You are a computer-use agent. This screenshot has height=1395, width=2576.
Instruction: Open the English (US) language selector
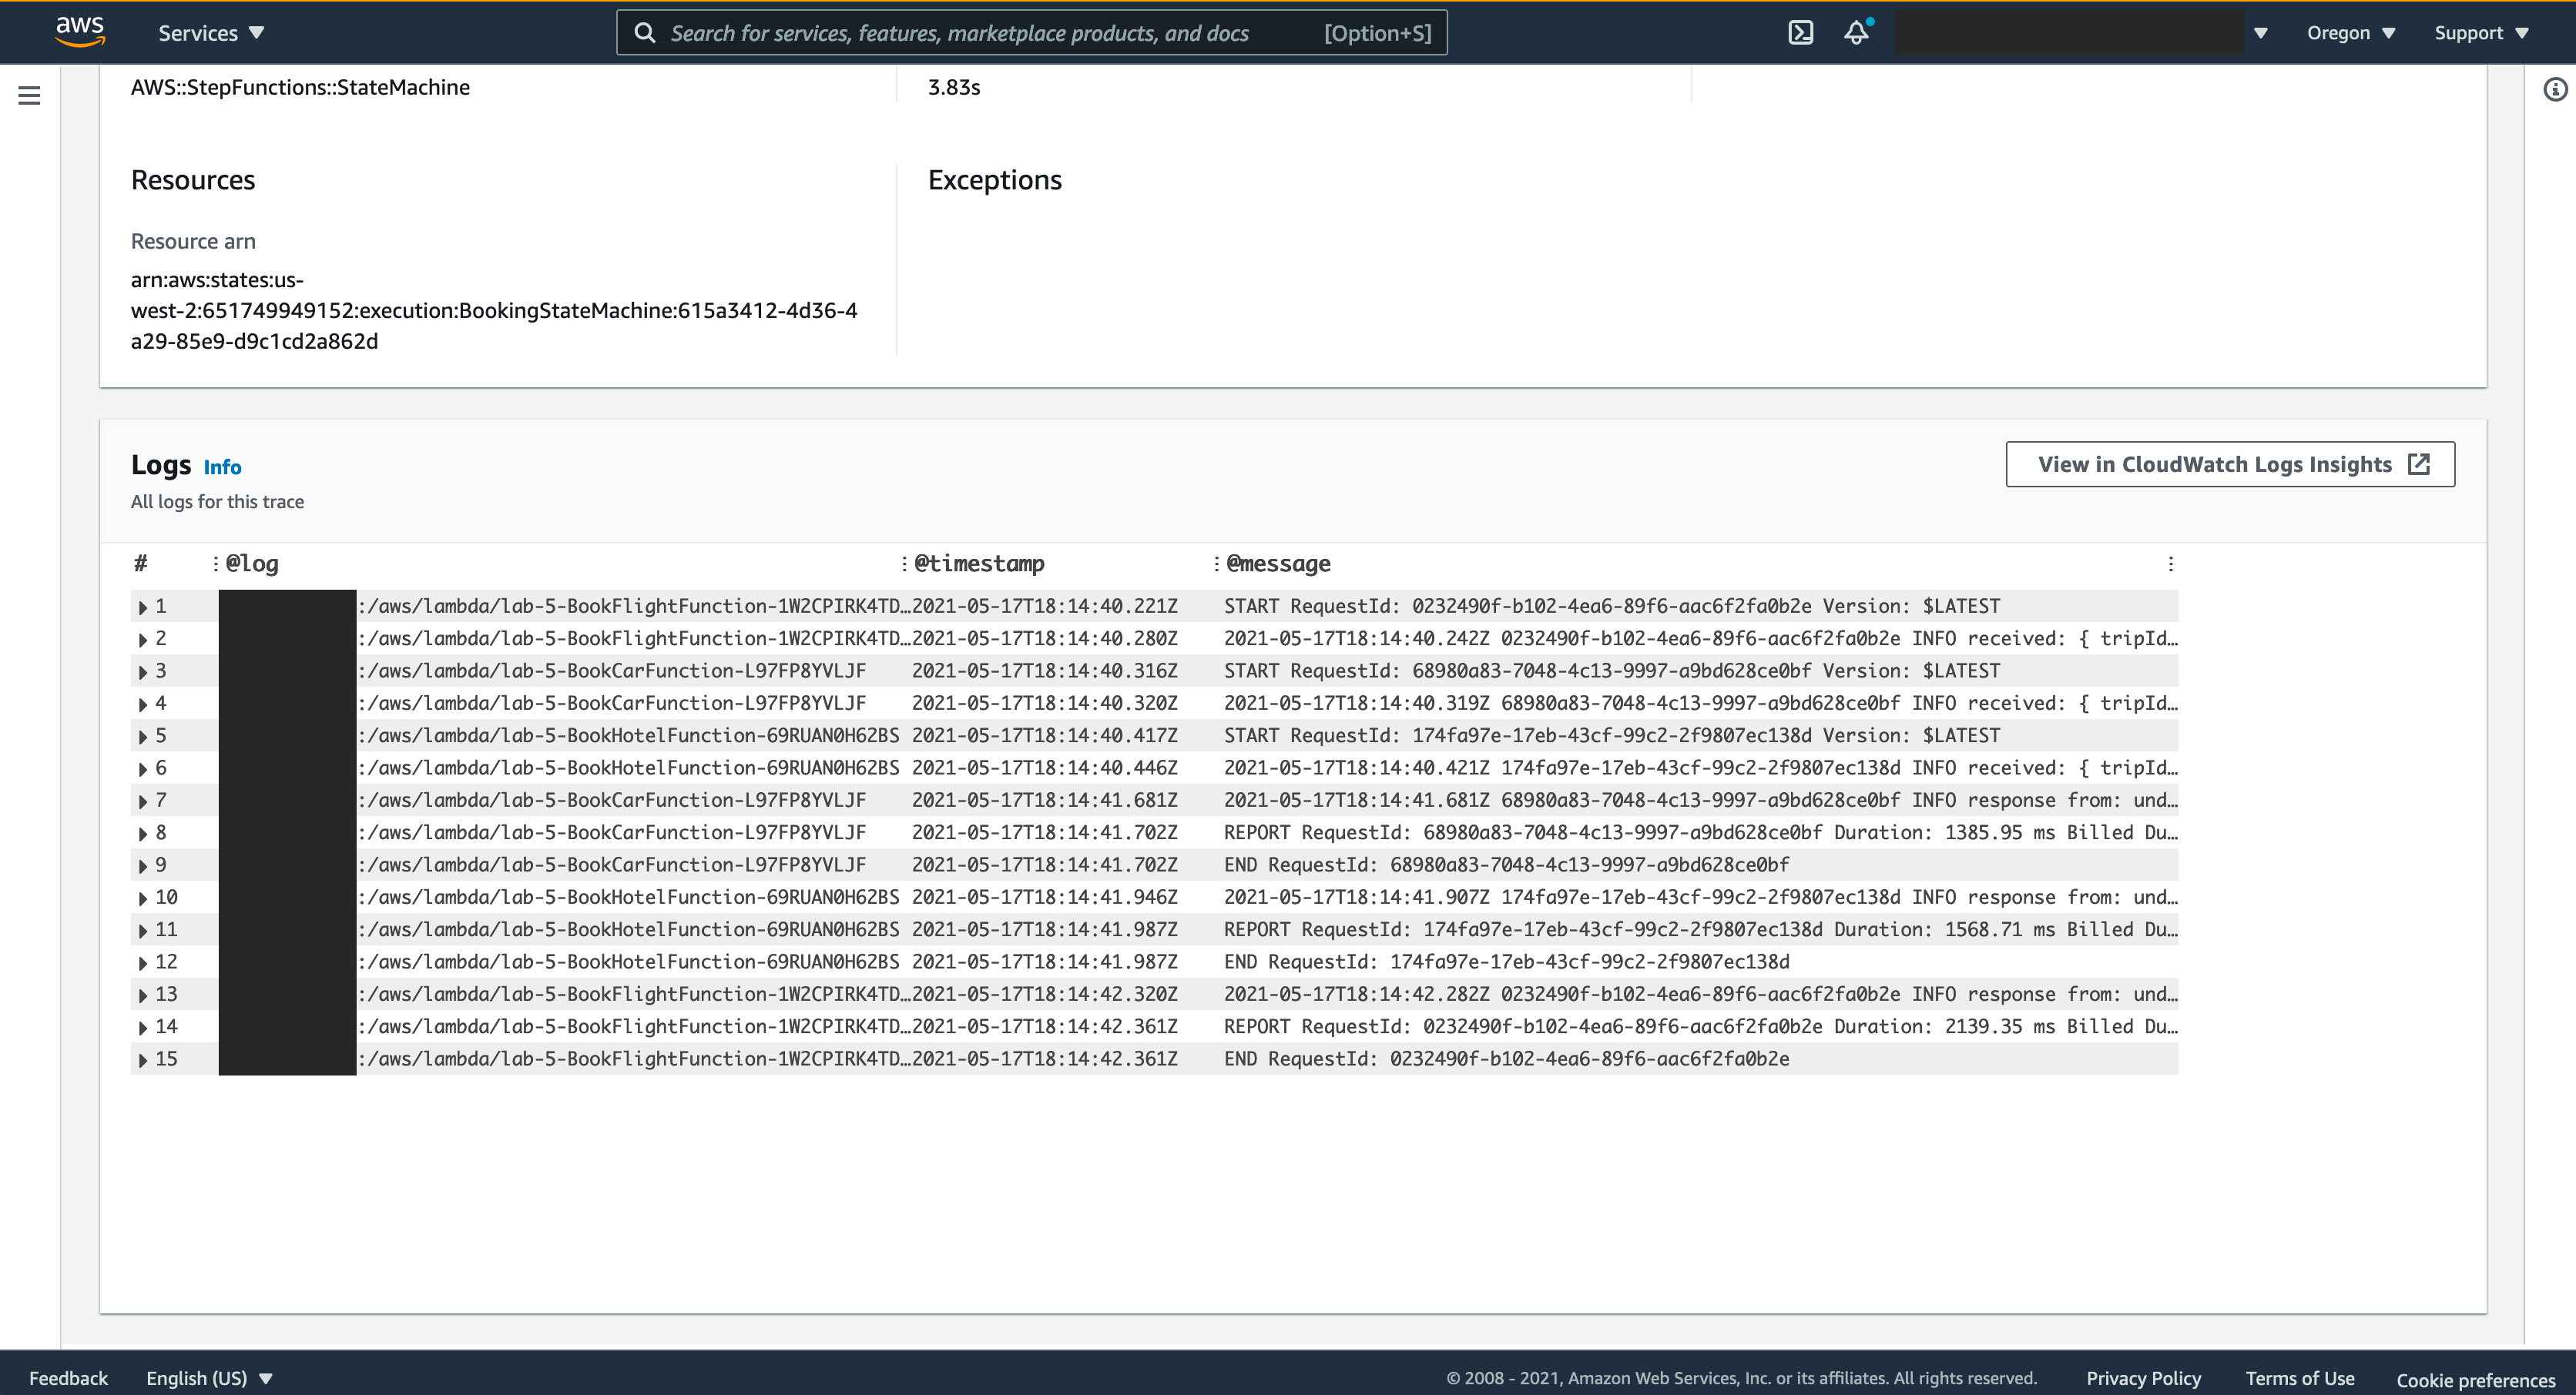209,1378
